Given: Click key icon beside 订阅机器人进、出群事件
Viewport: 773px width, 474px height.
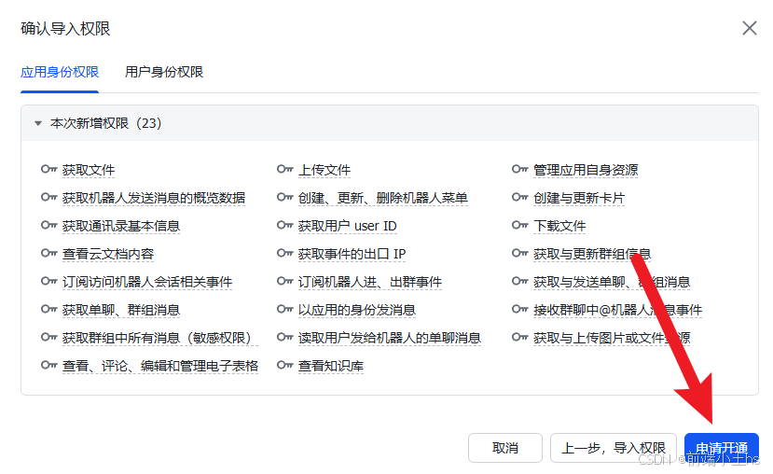Looking at the screenshot, I should (285, 281).
